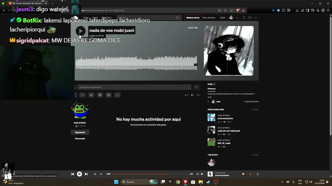Open a new browser tab plus button

[x=52, y=3]
